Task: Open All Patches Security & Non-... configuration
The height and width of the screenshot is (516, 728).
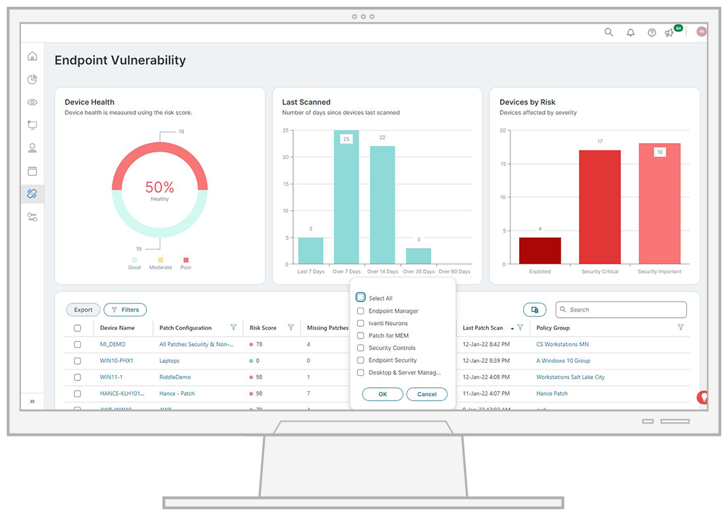Action: pos(196,344)
